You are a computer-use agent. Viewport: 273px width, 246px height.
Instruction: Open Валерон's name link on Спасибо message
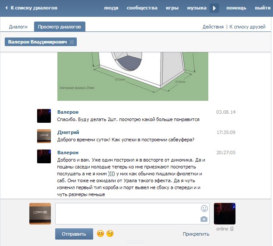pyautogui.click(x=68, y=112)
